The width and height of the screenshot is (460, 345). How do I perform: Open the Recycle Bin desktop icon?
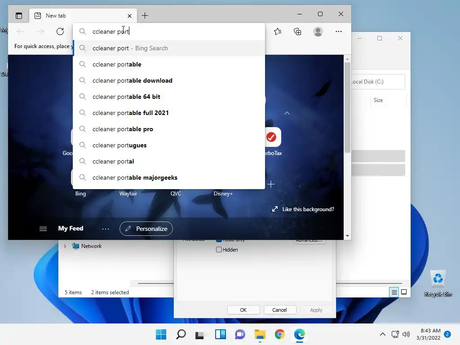[438, 283]
